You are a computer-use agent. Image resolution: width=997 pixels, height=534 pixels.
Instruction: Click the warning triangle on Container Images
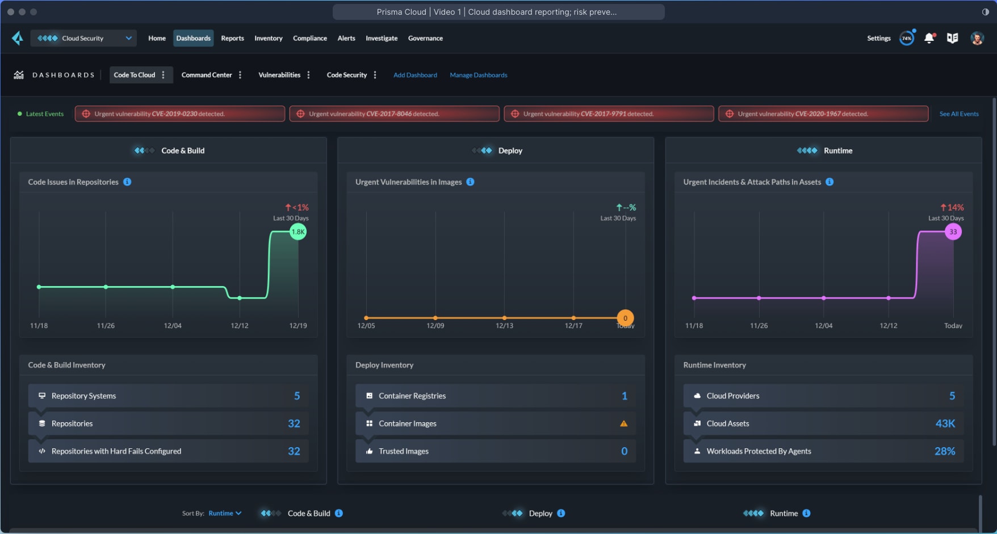pyautogui.click(x=623, y=423)
